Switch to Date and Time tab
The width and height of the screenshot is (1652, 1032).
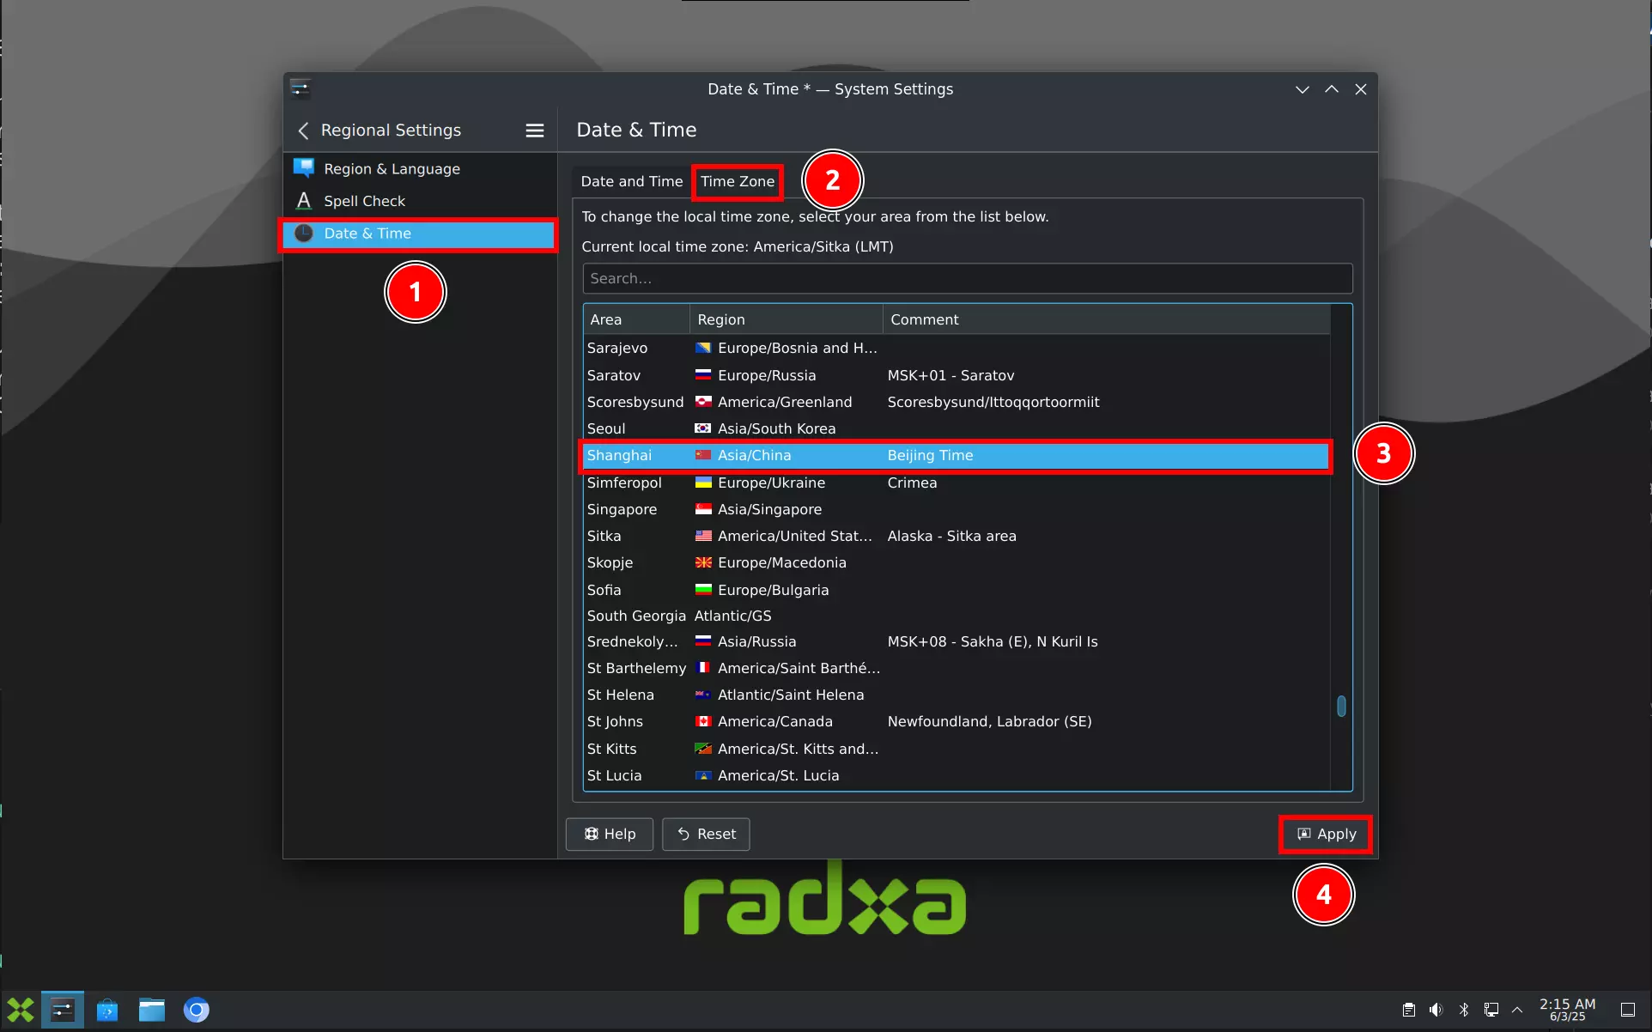click(x=631, y=181)
